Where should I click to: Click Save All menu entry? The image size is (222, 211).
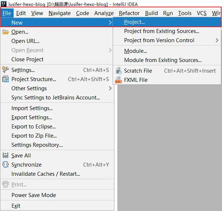pyautogui.click(x=57, y=155)
